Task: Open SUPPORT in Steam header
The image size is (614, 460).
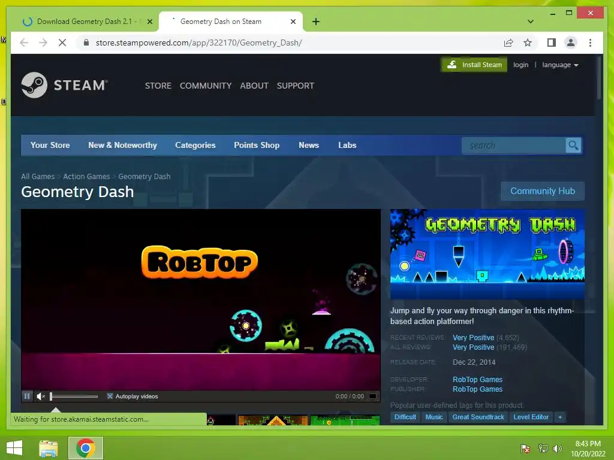Action: (x=295, y=86)
